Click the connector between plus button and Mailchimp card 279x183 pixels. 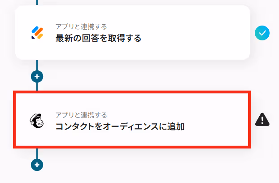[37, 87]
